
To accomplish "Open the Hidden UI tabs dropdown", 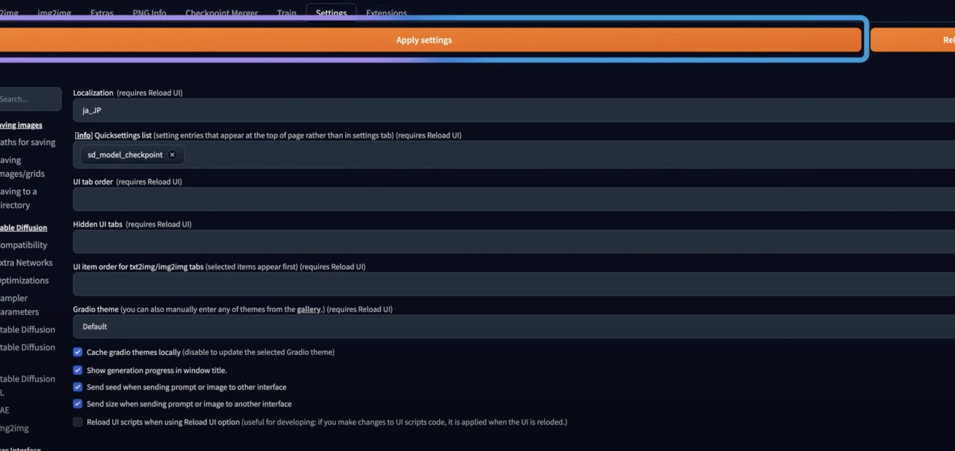I will coord(513,242).
